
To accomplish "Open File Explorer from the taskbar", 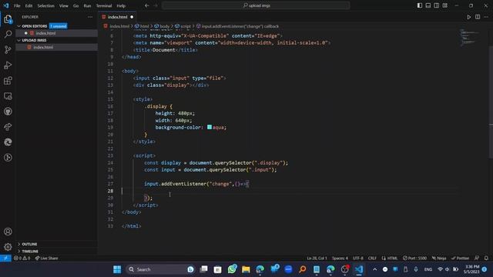I will point(246,269).
